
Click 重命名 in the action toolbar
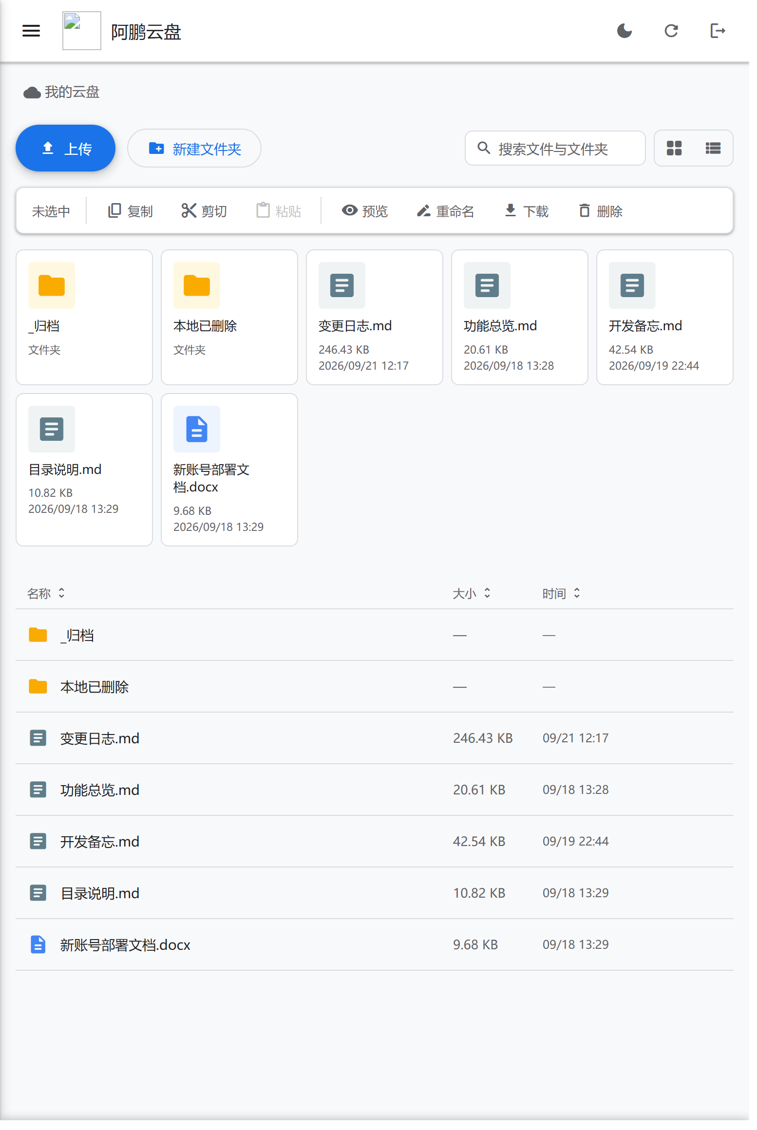coord(445,211)
